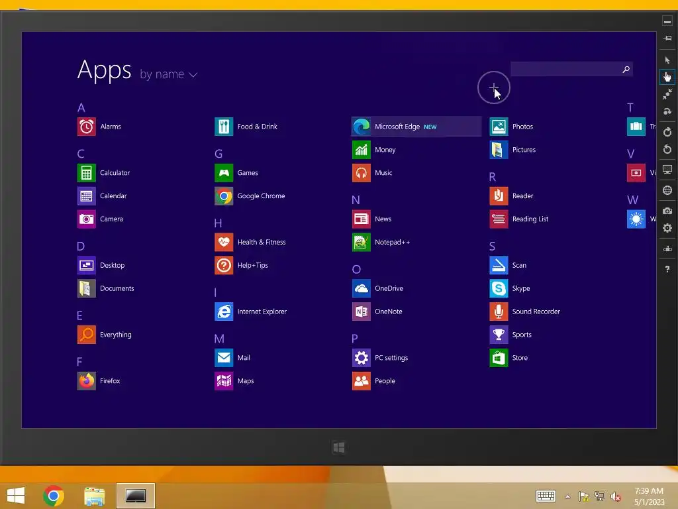678x509 pixels.
Task: Open OneNote app
Action: (x=377, y=311)
